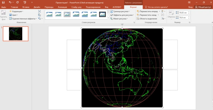Viewport: 213px width, 110px height.
Task: Apply the sixth picture style thumbnail
Action: (94, 14)
